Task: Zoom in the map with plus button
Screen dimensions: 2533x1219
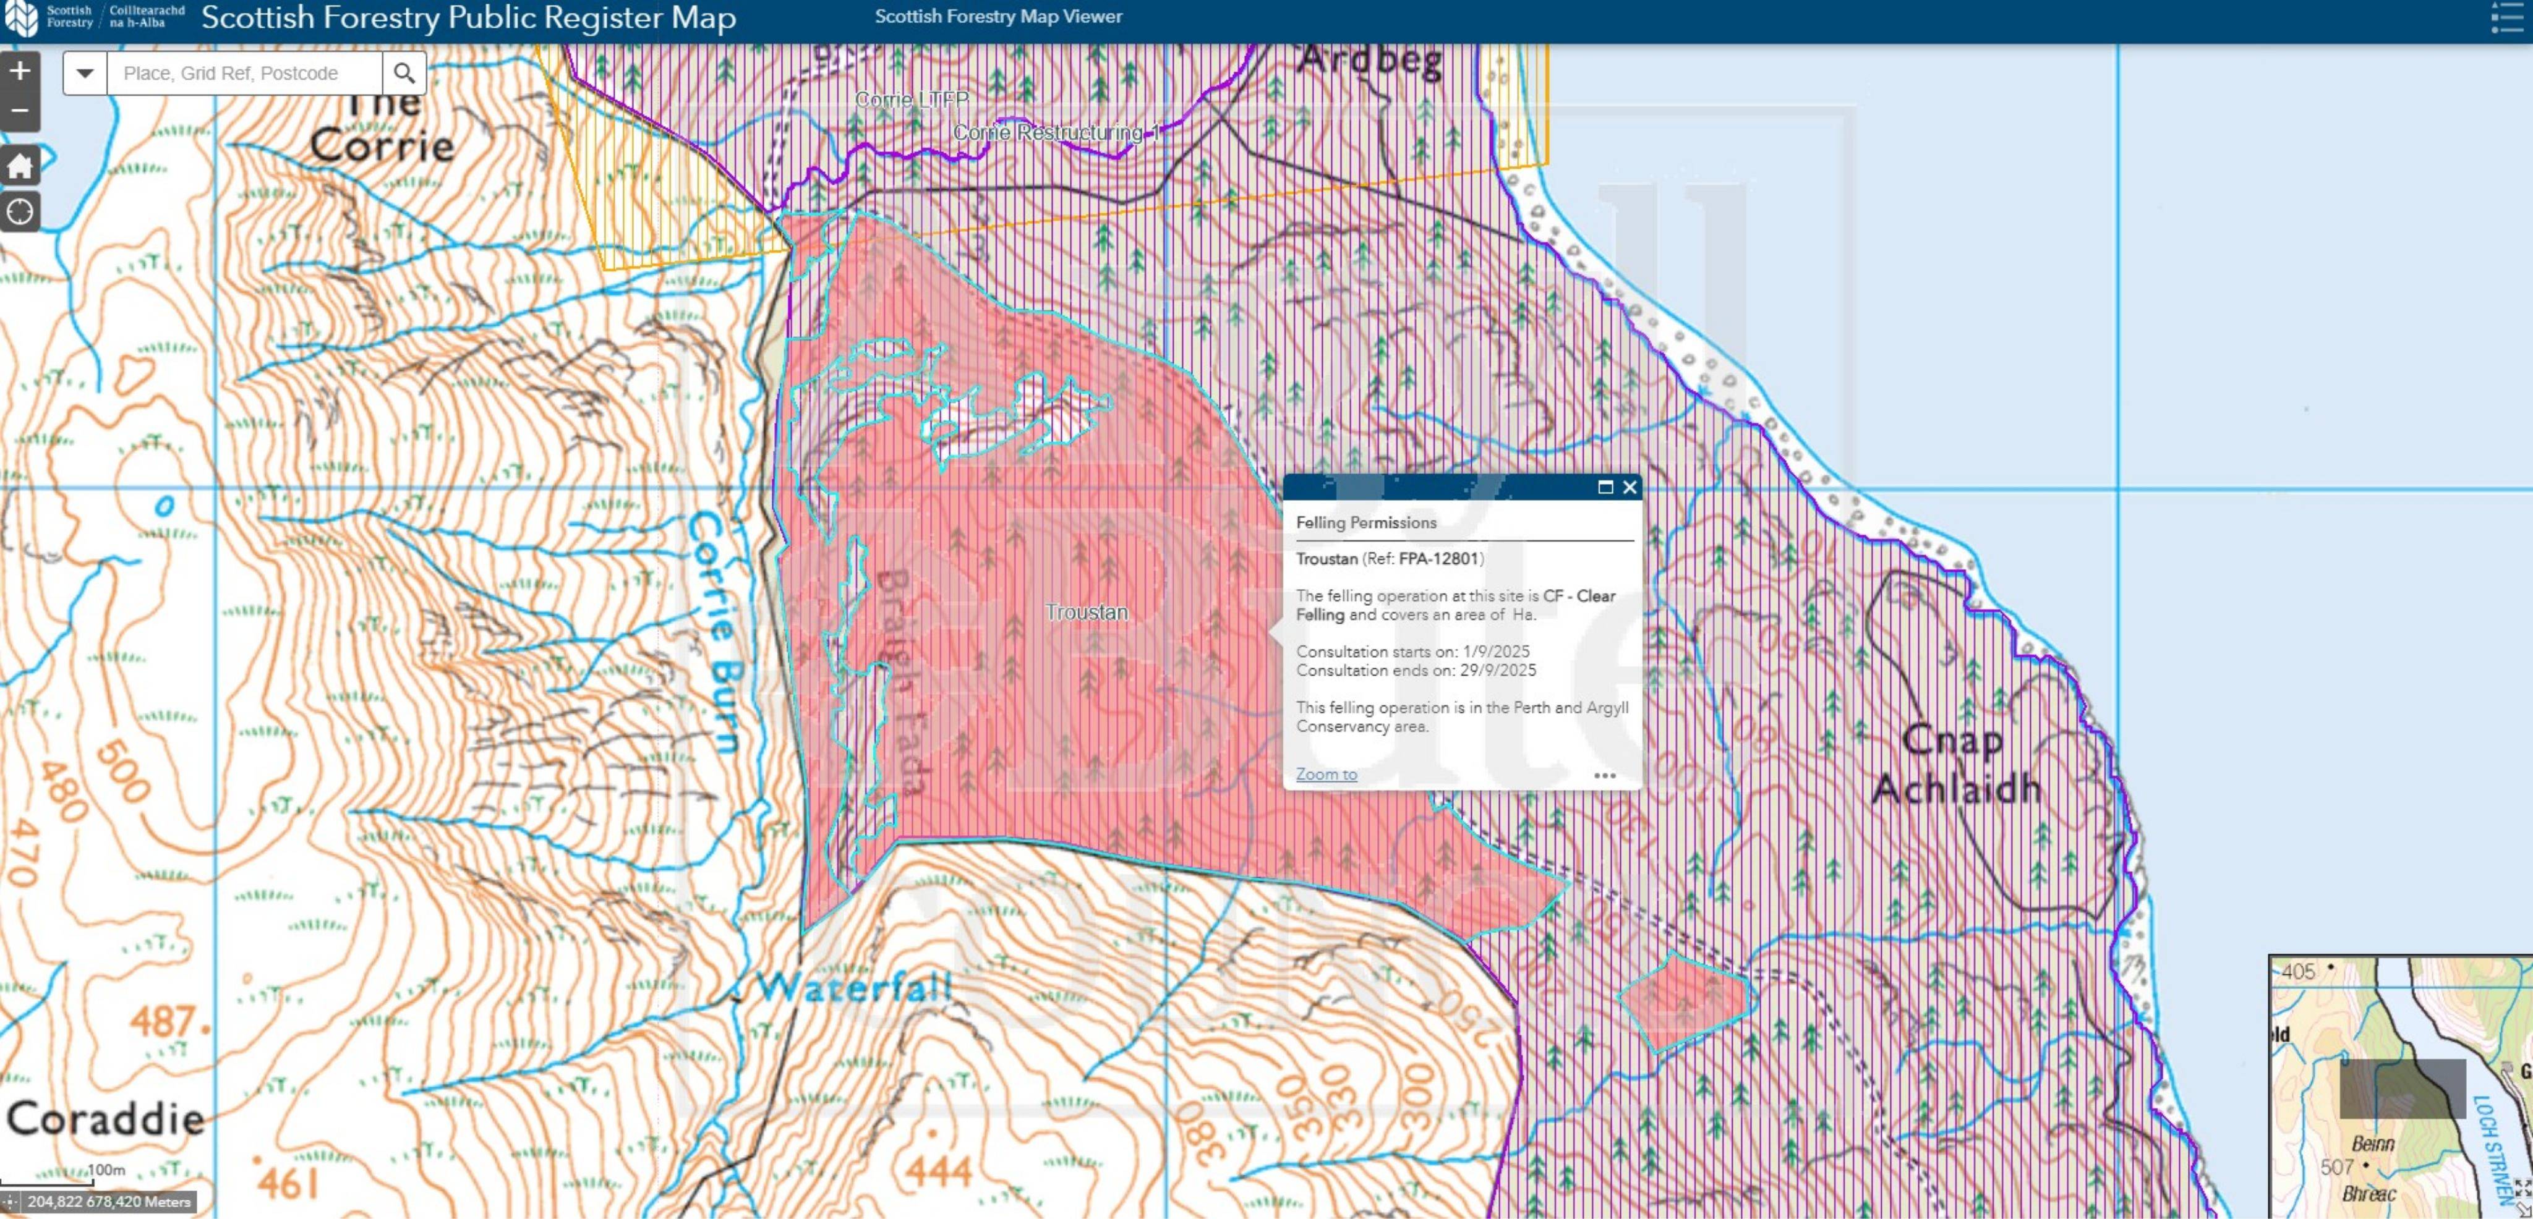Action: [20, 71]
